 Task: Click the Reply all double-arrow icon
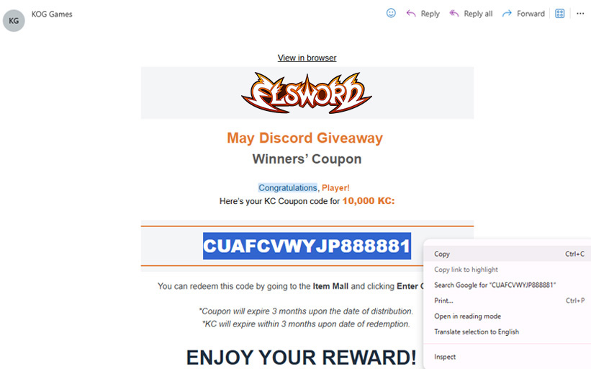454,14
